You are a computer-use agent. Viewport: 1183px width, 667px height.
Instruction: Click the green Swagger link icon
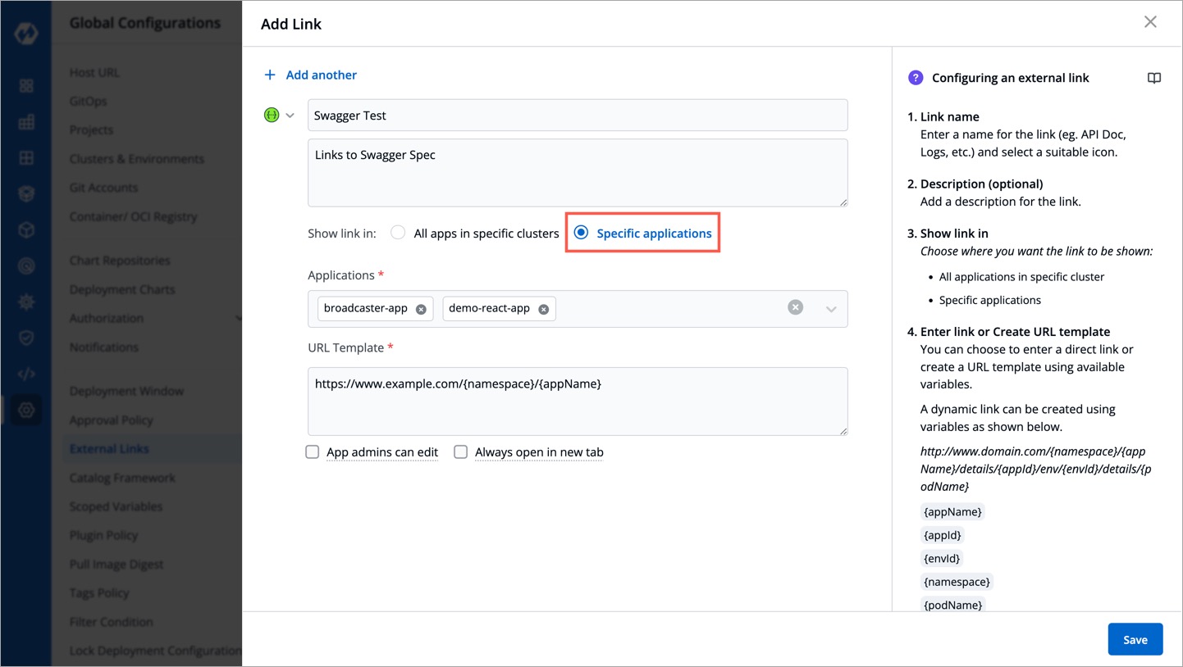[272, 116]
